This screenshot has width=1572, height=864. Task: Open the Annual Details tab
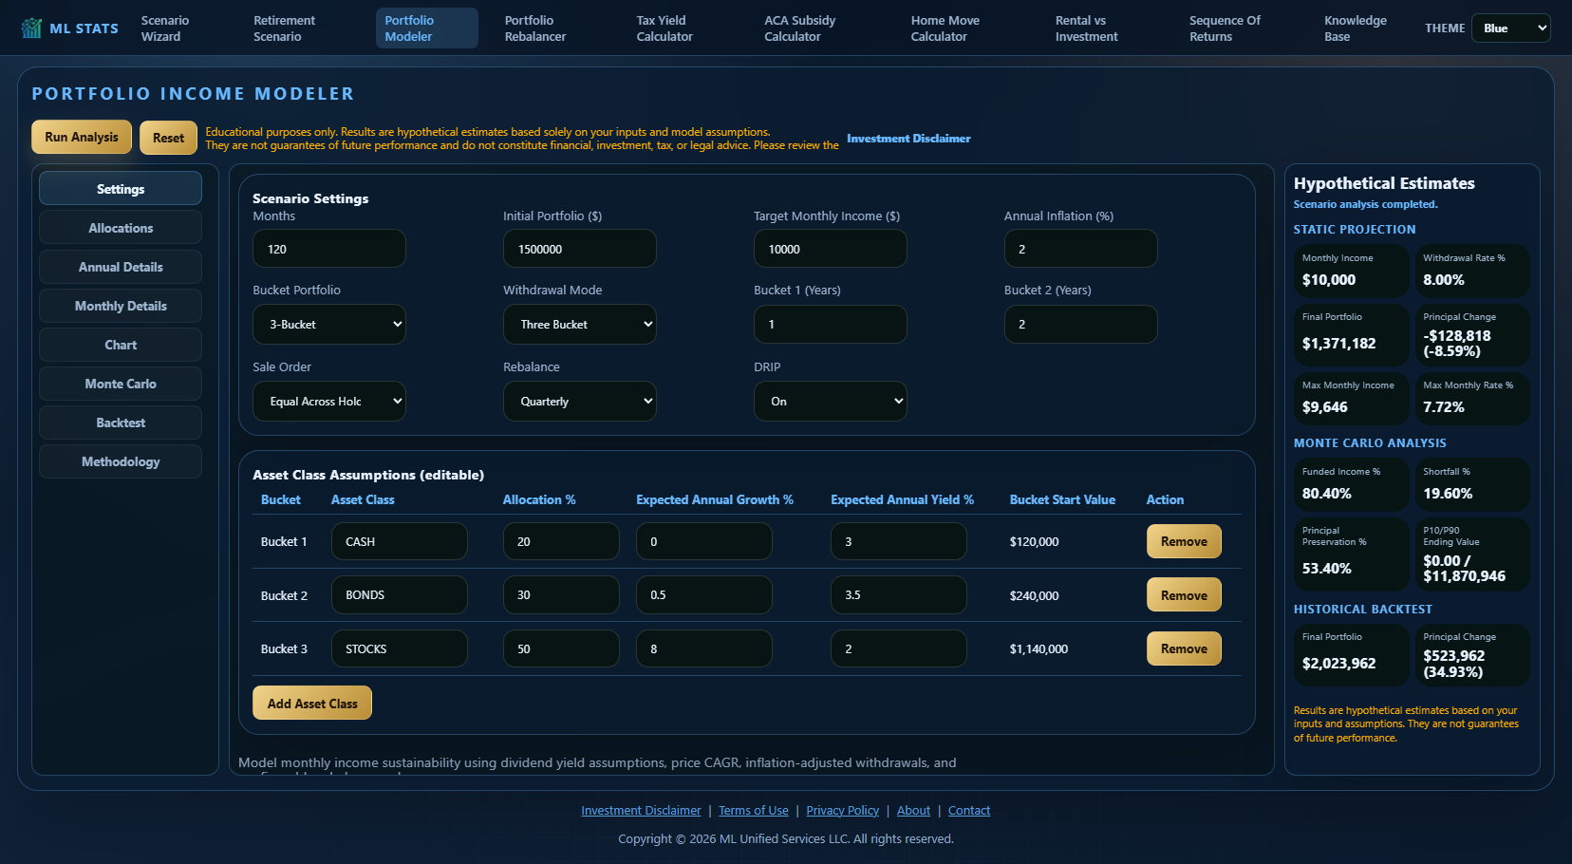(121, 267)
